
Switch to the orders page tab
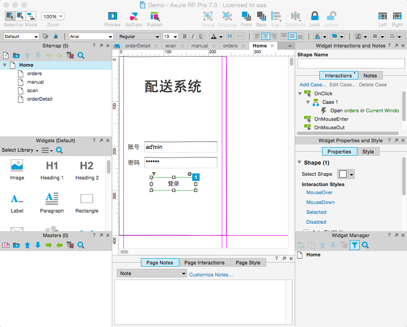230,46
